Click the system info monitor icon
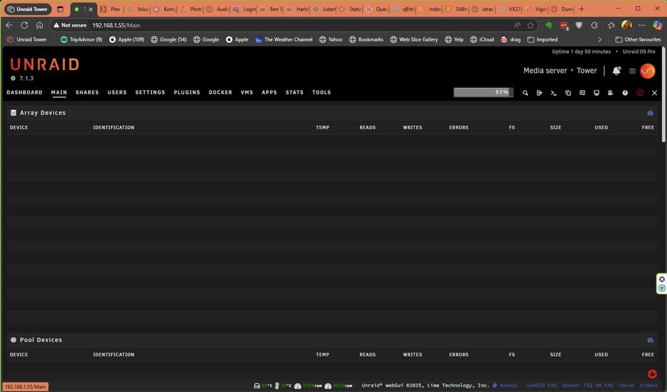667x392 pixels. pyautogui.click(x=596, y=93)
